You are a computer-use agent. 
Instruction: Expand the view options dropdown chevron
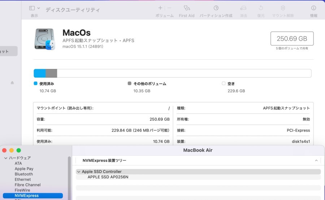click(x=39, y=8)
